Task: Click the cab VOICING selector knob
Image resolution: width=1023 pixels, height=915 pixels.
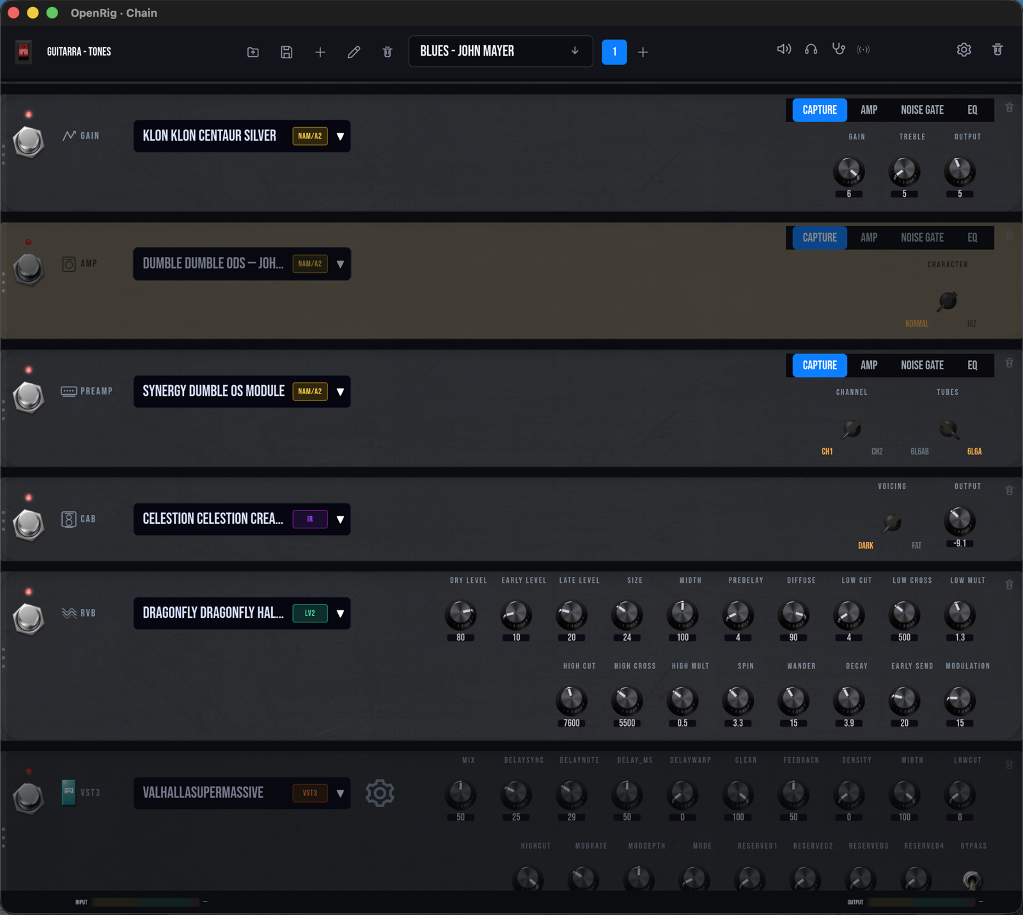Action: point(892,523)
